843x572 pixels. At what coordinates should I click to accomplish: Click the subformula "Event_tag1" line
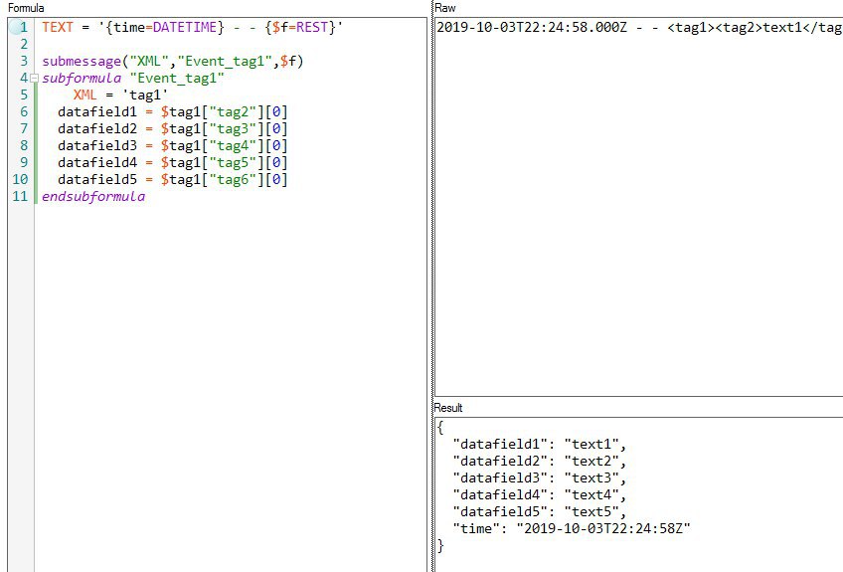pos(133,78)
